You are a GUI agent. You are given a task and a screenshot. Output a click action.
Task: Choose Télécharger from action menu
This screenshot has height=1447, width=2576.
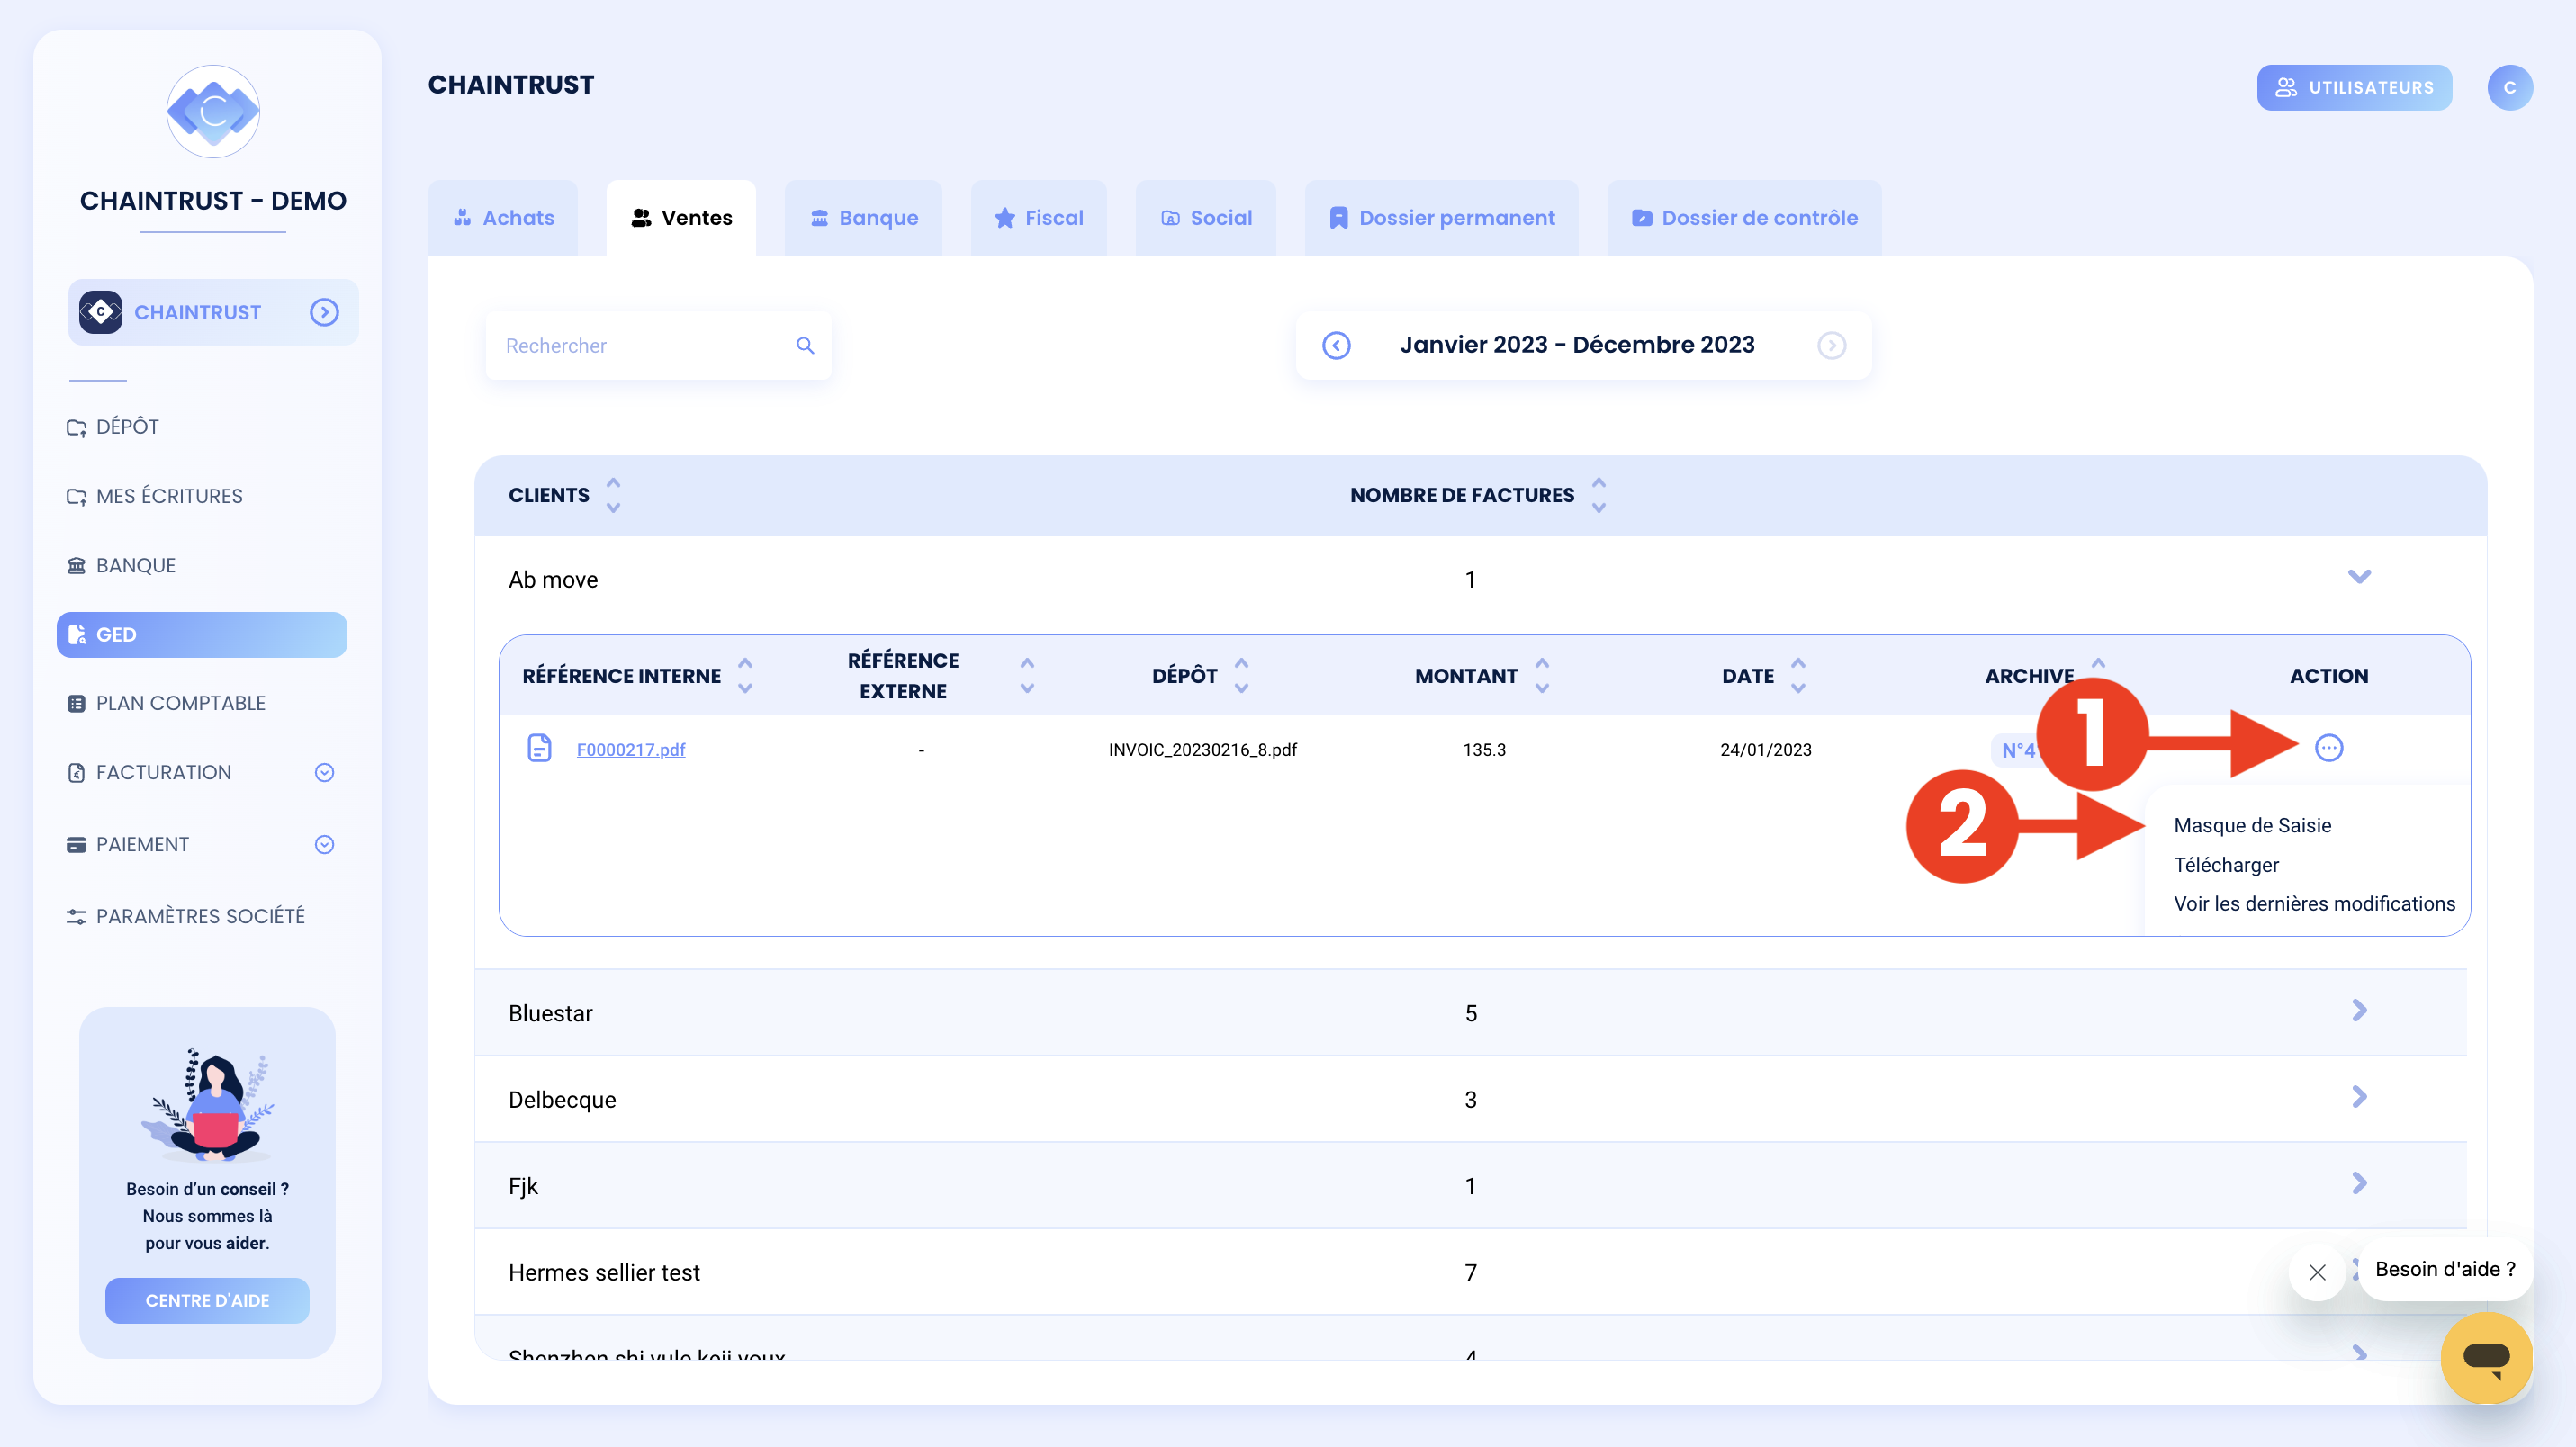pos(2226,865)
